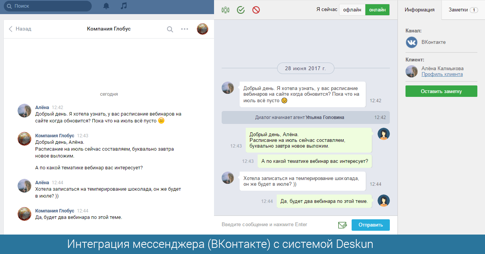Click Компания Глобус avatar beside the 12:44 VK message
This screenshot has height=254, width=485.
tap(24, 214)
